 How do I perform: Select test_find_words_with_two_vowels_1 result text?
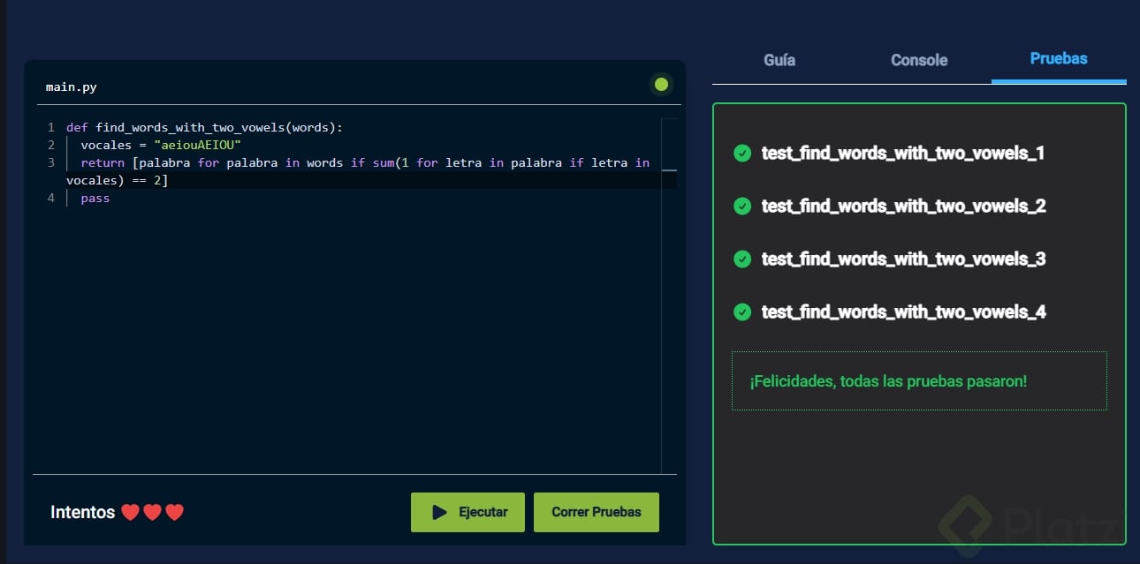click(x=903, y=154)
